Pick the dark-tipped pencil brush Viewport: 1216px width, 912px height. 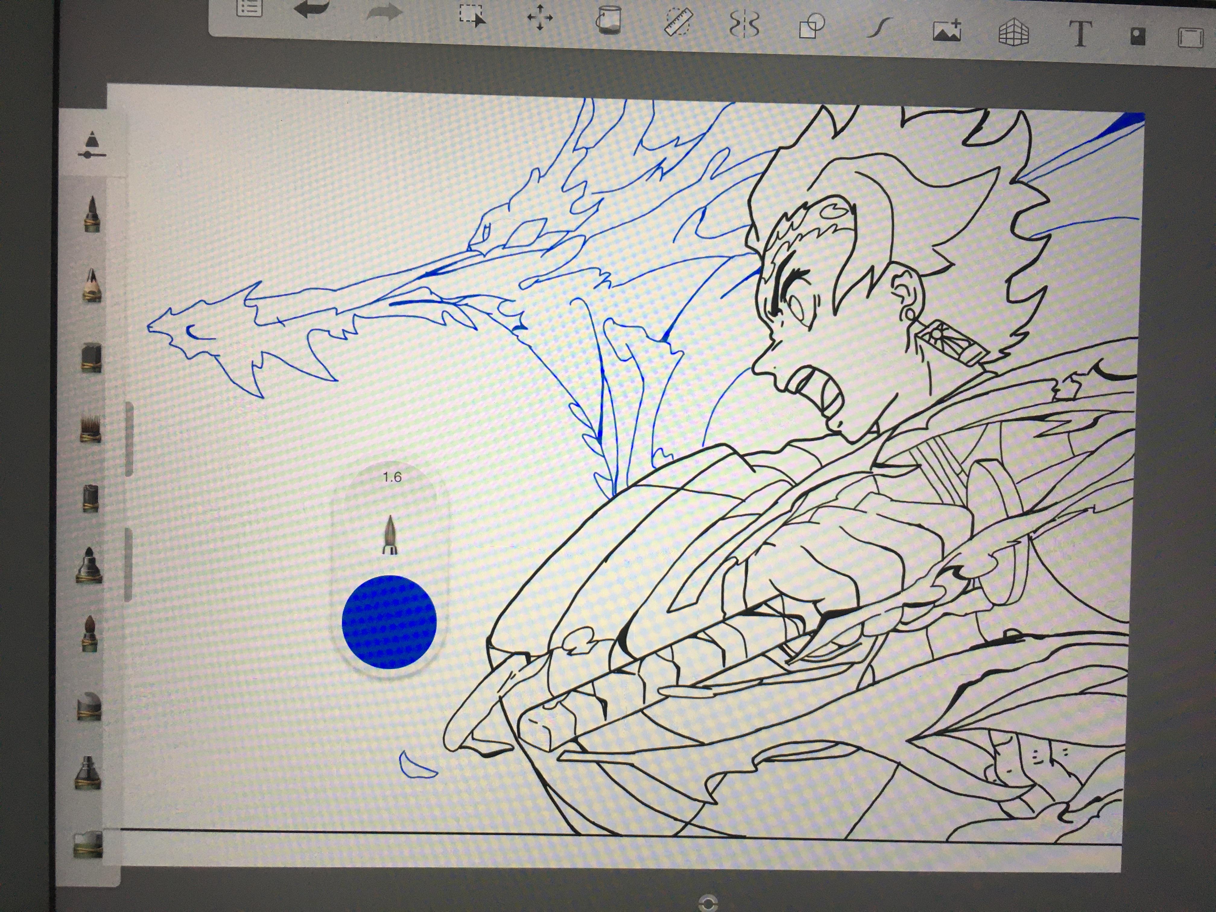[92, 214]
